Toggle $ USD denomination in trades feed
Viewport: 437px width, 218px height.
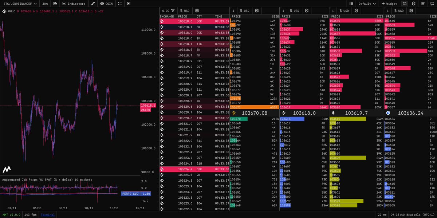pyautogui.click(x=185, y=11)
